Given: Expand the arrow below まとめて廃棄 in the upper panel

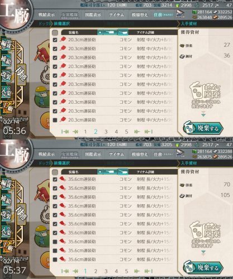Looking at the screenshot, I should pos(203,114).
